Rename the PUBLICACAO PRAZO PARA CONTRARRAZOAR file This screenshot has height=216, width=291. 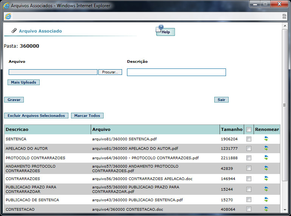pyautogui.click(x=266, y=189)
